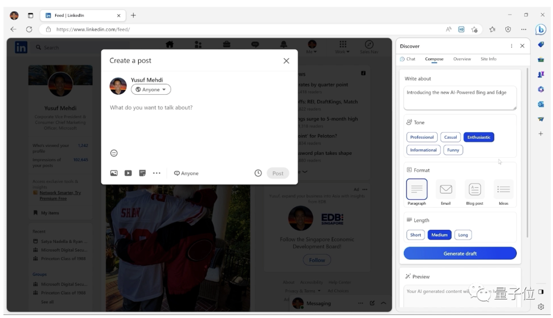This screenshot has height=318, width=553.
Task: Open the browser essentials shield icon
Action: coord(508,29)
